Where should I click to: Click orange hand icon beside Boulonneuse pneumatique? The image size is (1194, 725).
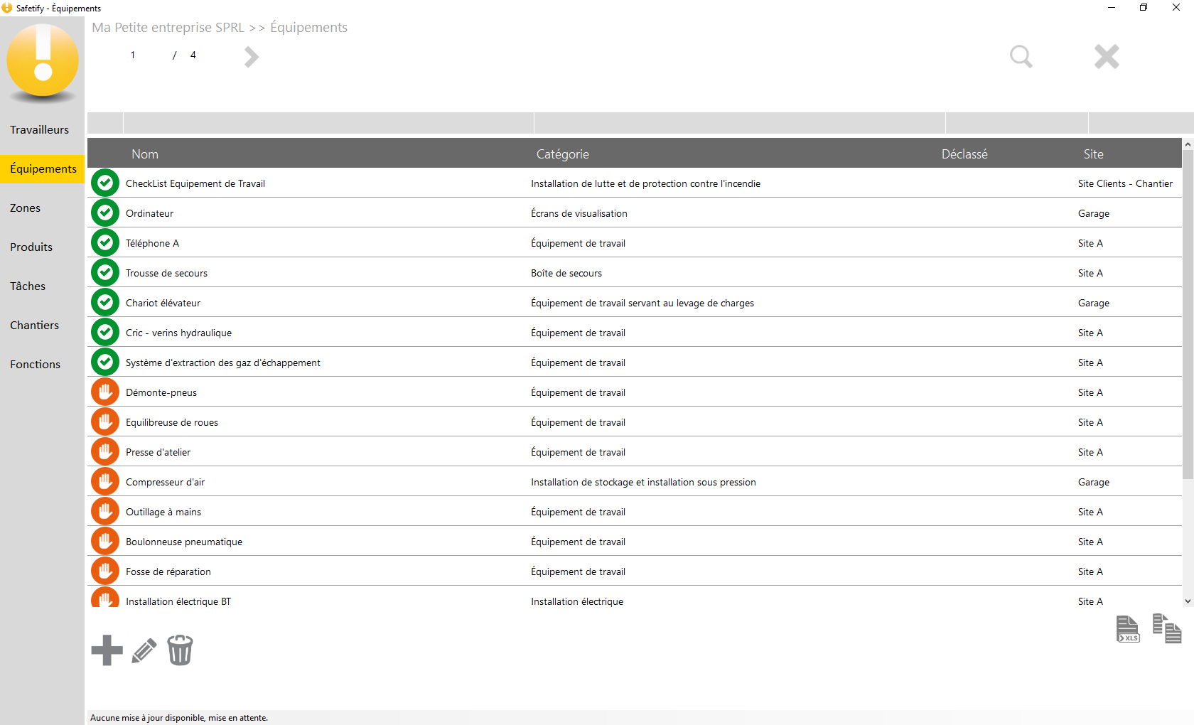point(105,542)
